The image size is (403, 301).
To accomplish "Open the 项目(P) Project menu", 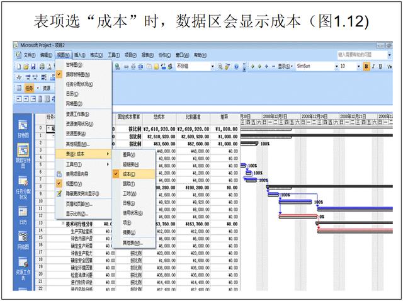I will click(130, 55).
